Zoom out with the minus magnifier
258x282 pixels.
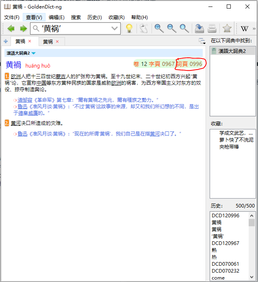(x=171, y=28)
